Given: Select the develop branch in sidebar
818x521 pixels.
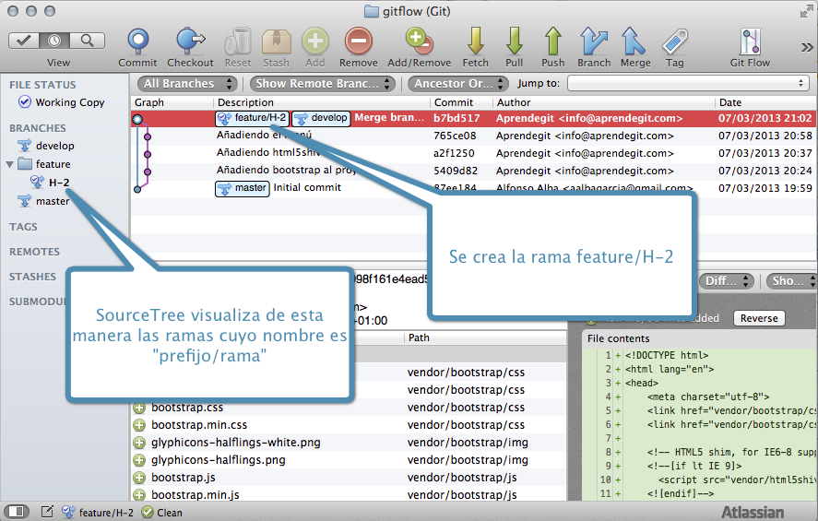Looking at the screenshot, I should click(54, 146).
